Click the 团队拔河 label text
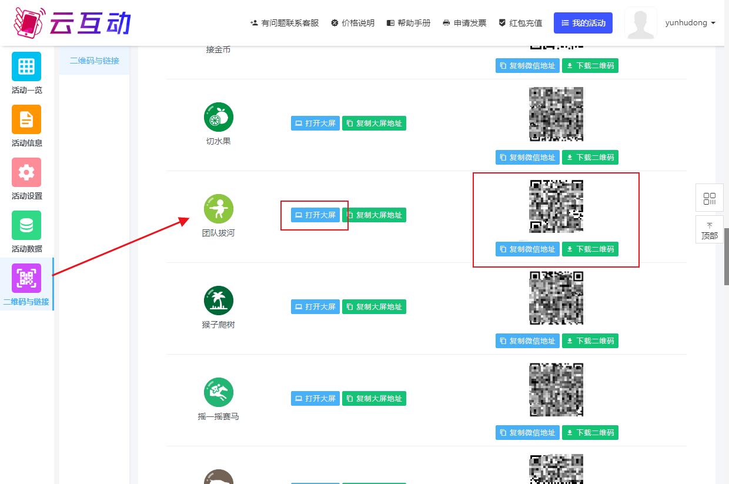This screenshot has height=484, width=729. click(x=218, y=233)
